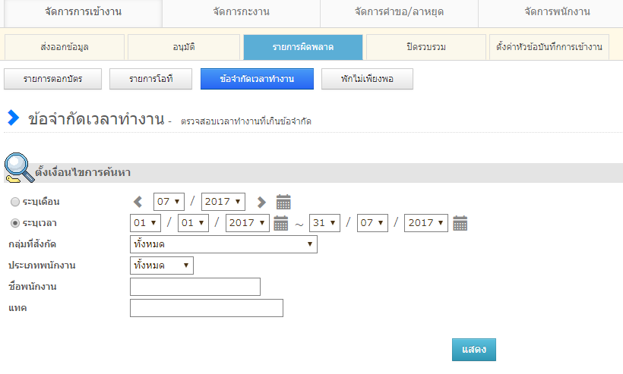Open the จัดการกะงาน main tab
The height and width of the screenshot is (374, 623).
(241, 12)
